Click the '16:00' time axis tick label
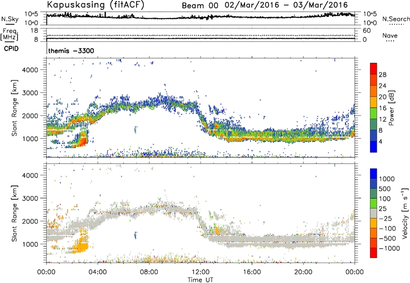The height and width of the screenshot is (283, 410). click(x=252, y=272)
